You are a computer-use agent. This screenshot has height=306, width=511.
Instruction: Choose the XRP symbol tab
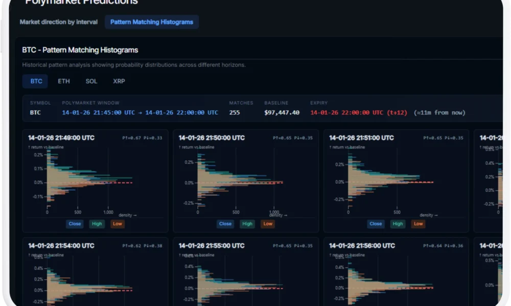point(119,81)
